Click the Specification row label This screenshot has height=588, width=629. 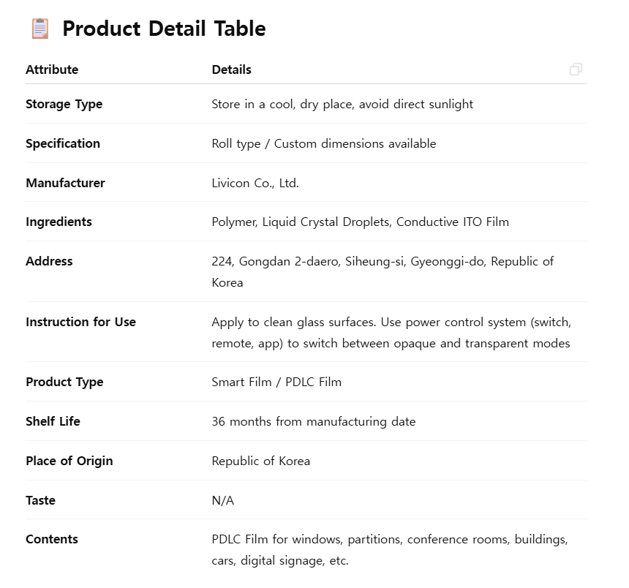click(x=63, y=143)
